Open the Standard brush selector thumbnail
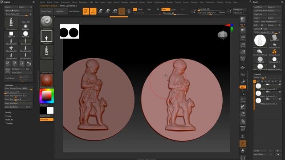 coord(47,22)
